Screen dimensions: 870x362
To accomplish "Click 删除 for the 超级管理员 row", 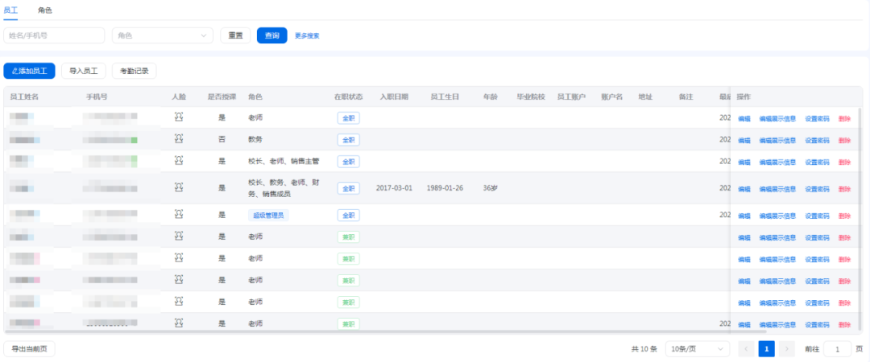I will pyautogui.click(x=843, y=216).
